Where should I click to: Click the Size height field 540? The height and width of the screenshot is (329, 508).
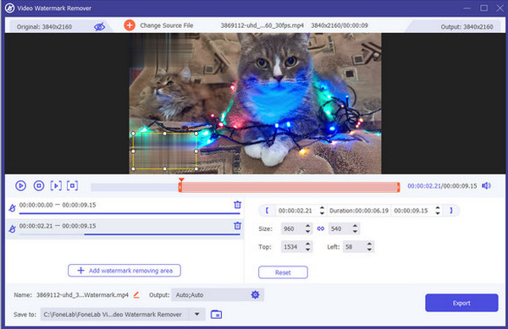click(x=340, y=228)
